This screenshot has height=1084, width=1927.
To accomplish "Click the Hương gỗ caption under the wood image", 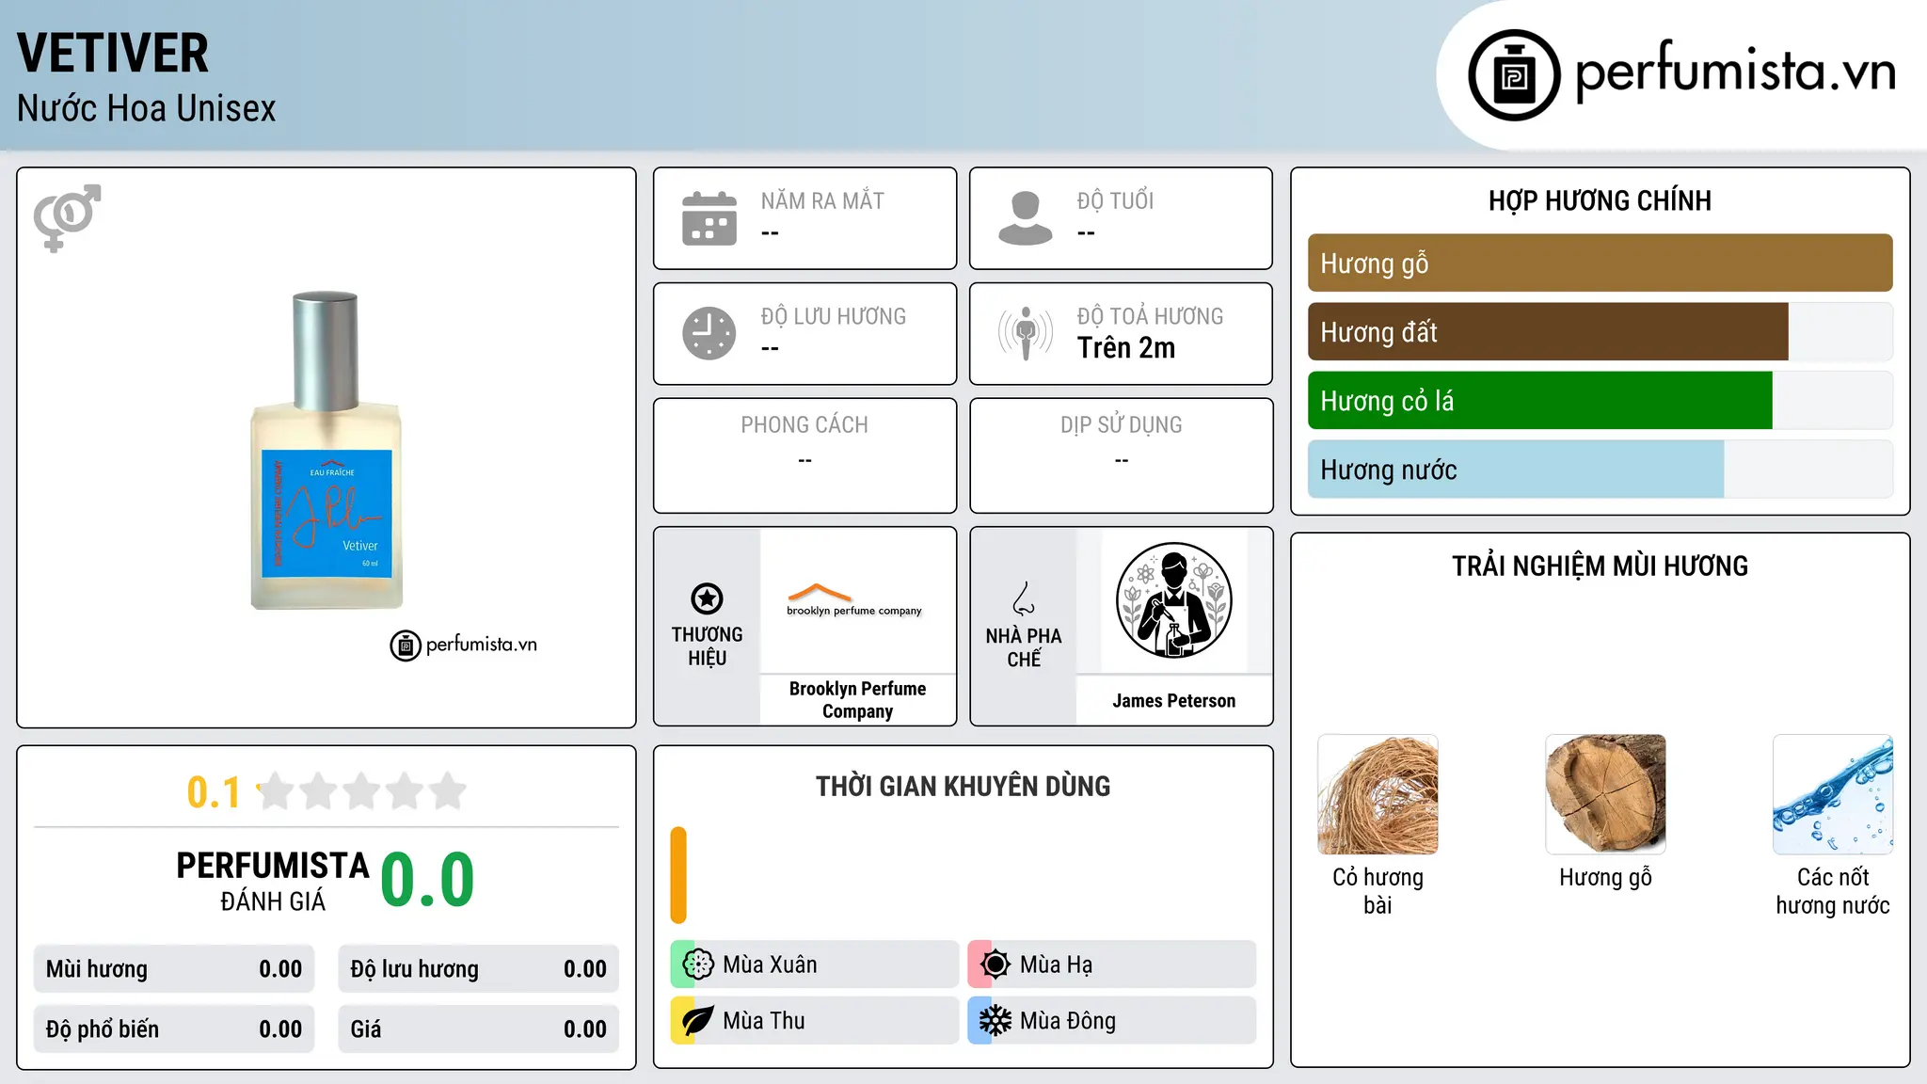I will (1605, 878).
